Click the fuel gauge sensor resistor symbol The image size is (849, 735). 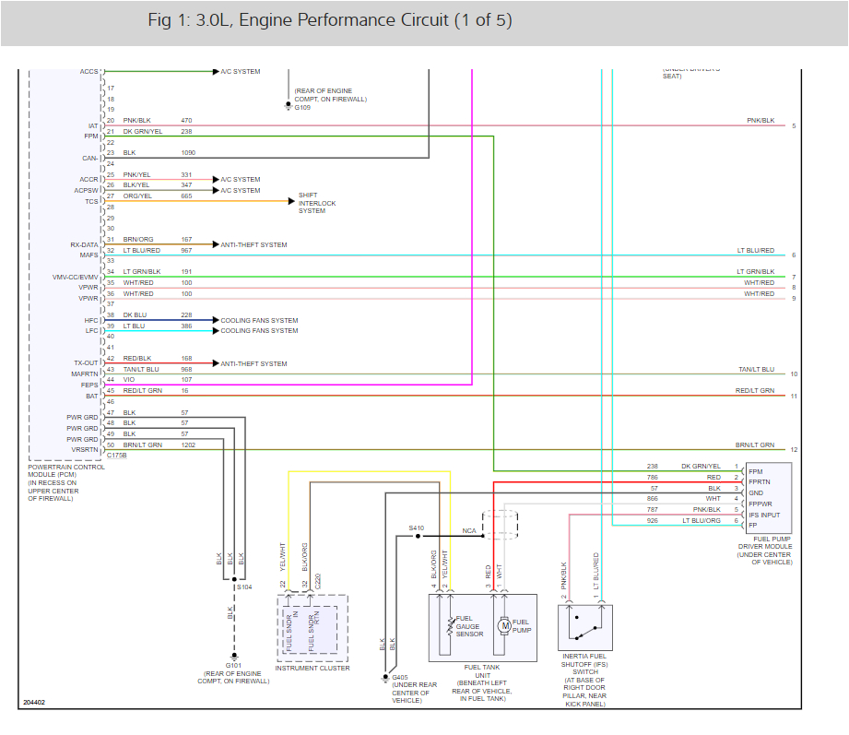pyautogui.click(x=450, y=625)
